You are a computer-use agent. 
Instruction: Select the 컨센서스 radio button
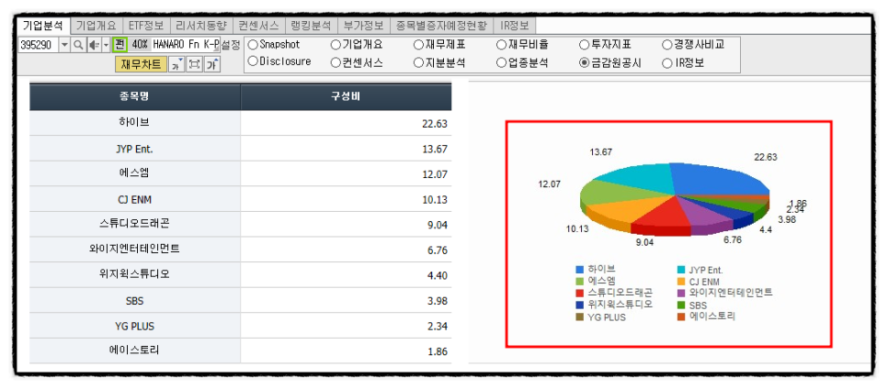pos(336,62)
